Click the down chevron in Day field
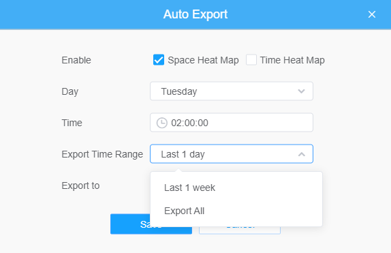391x253 pixels. [301, 91]
